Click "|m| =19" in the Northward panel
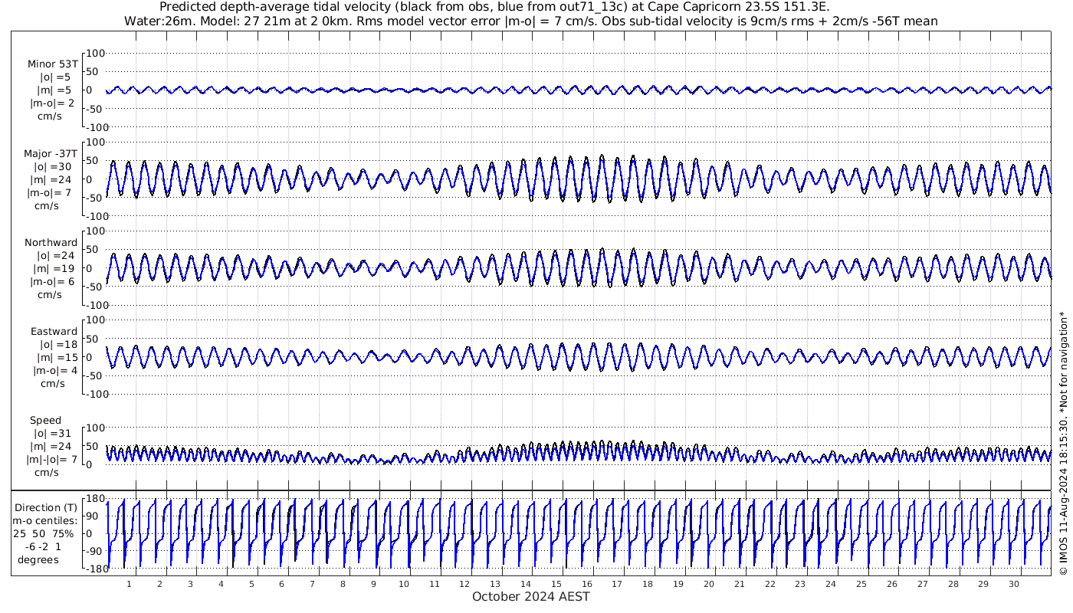The height and width of the screenshot is (613, 1073). click(55, 269)
